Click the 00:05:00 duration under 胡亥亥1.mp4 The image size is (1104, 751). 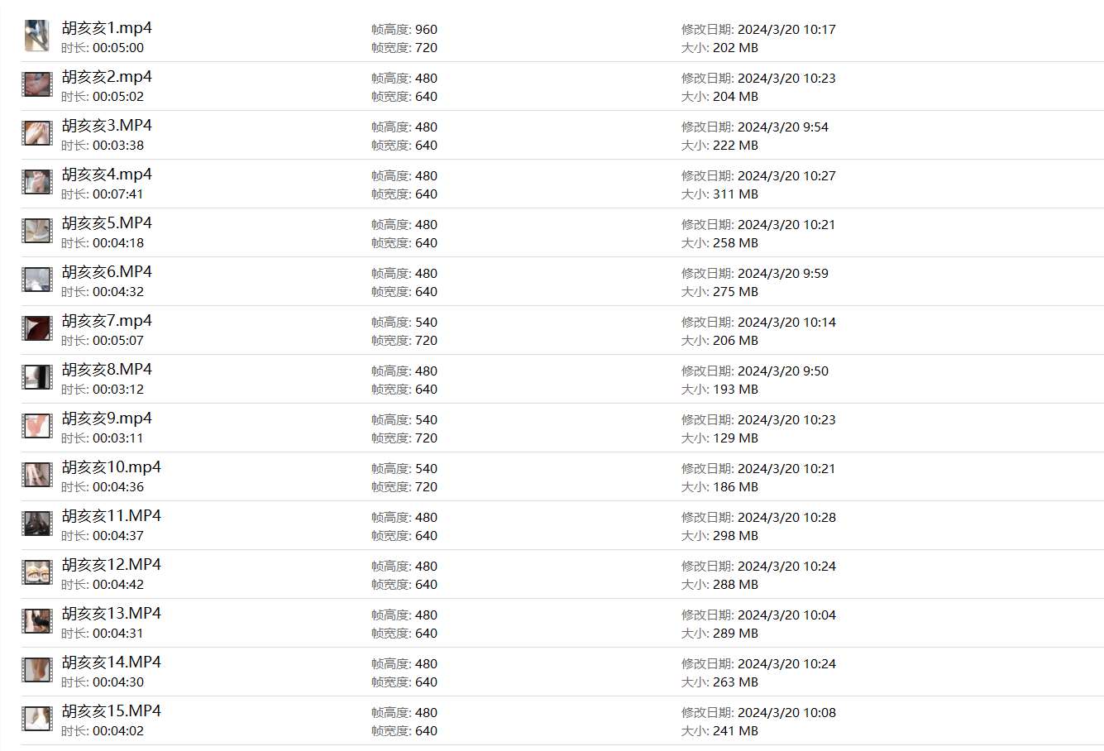click(x=118, y=48)
